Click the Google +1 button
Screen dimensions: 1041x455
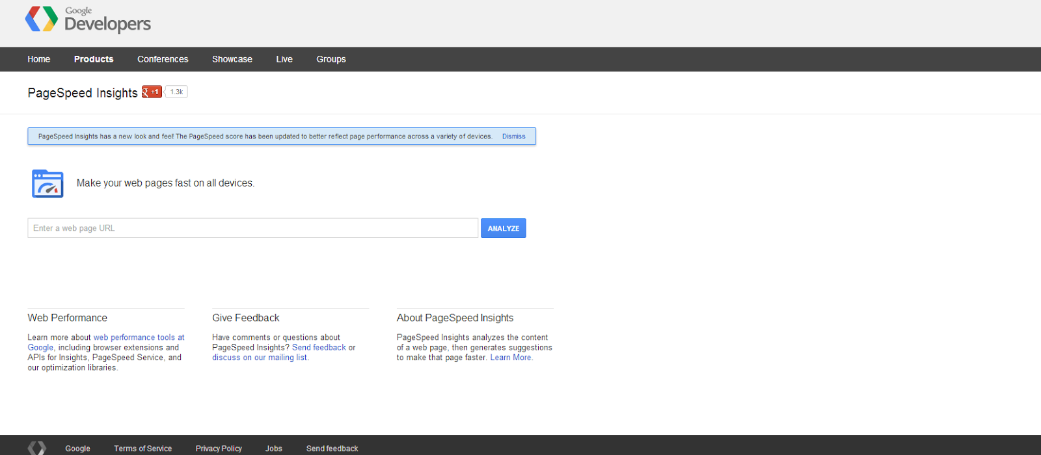click(x=152, y=92)
